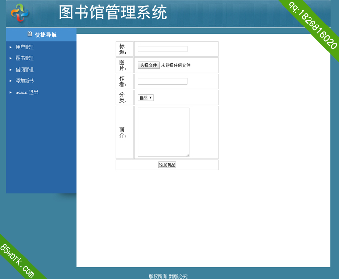Open 用户管理 in the sidebar
Screen dimensions: 339x279
25,47
